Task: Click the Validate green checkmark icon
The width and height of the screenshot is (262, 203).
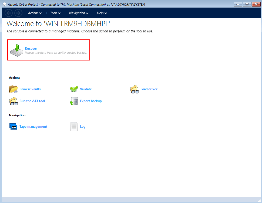Action: [74, 89]
